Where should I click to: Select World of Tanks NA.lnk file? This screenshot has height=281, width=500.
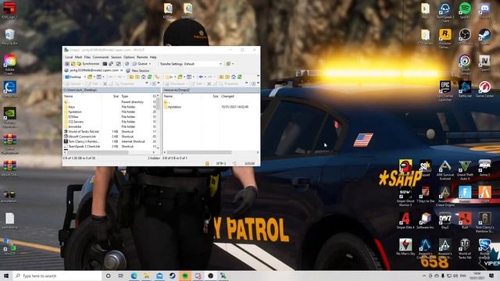[x=109, y=132]
